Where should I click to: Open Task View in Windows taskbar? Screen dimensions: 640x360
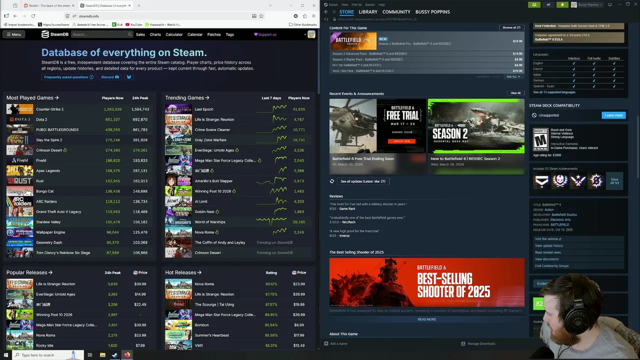(90, 355)
